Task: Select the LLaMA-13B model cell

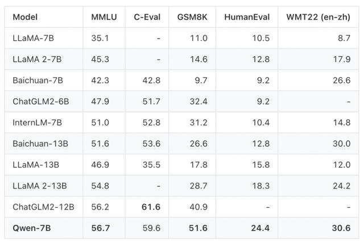Action: 38,165
